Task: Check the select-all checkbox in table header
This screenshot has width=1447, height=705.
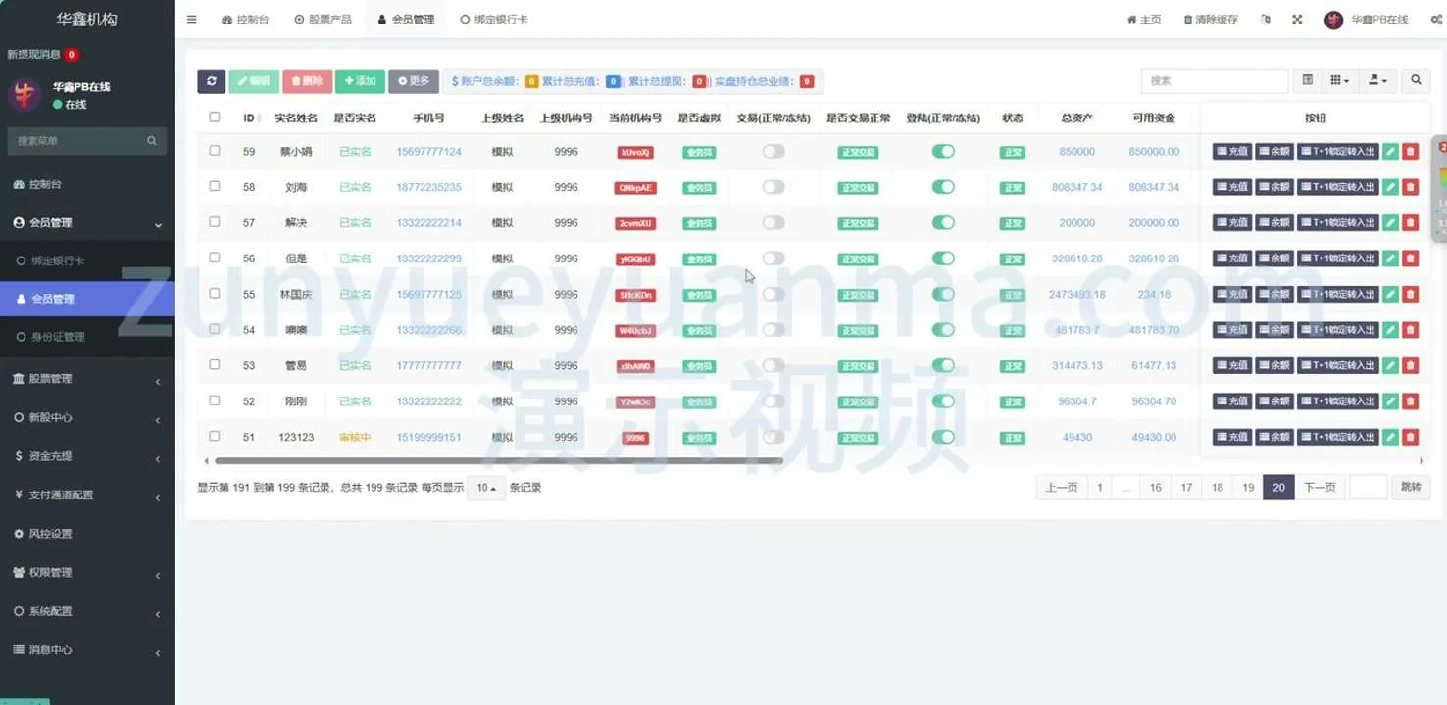Action: [x=215, y=117]
